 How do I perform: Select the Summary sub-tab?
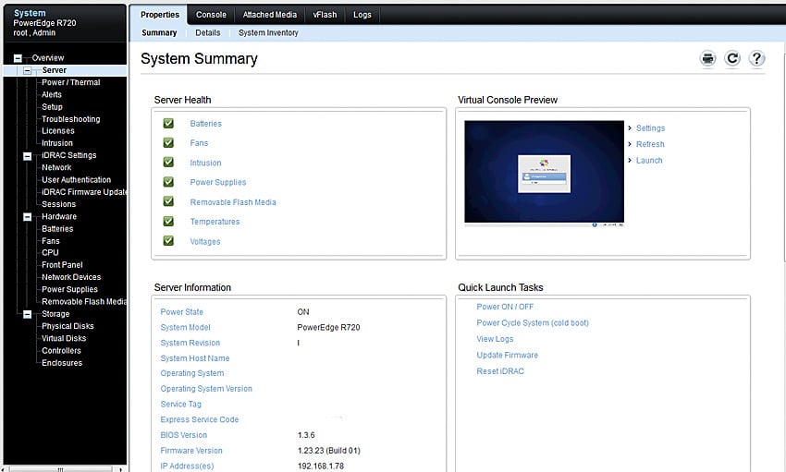point(159,32)
